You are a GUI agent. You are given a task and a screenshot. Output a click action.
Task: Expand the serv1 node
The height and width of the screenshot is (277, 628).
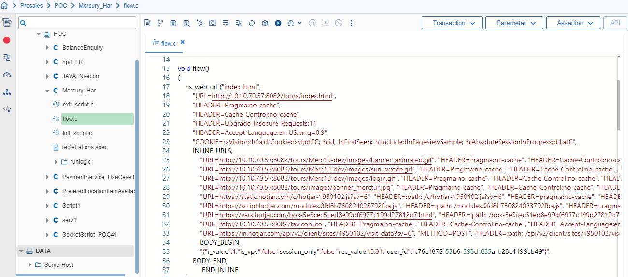[x=47, y=220]
